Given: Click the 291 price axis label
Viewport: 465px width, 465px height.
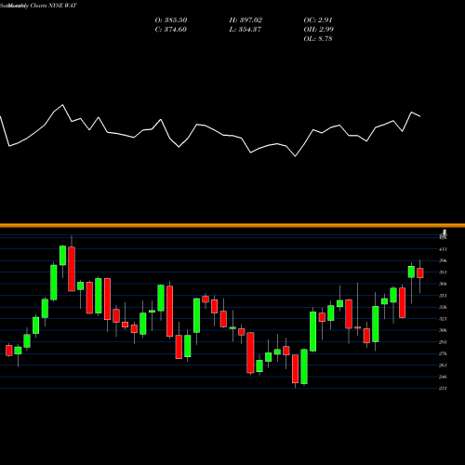Looking at the screenshot, I should (x=443, y=342).
